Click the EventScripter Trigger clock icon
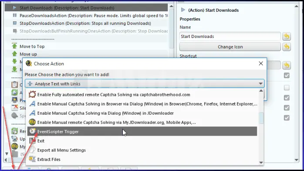The image size is (304, 171). click(x=32, y=131)
